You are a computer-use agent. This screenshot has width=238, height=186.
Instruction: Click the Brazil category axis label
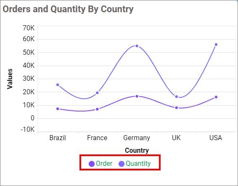point(58,138)
